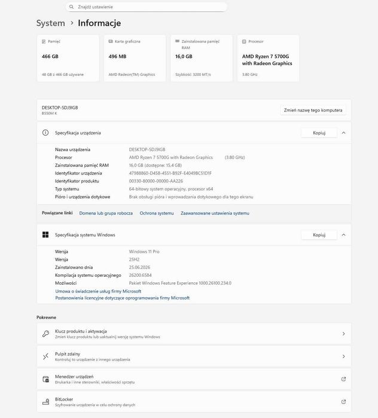
Task: Click the Zainstalowana pamięć RAM icon
Action: [x=177, y=41]
